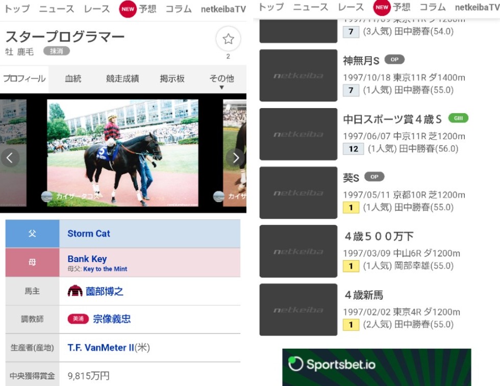Open sire link Storm Cat
This screenshot has height=386, width=500.
coord(89,234)
